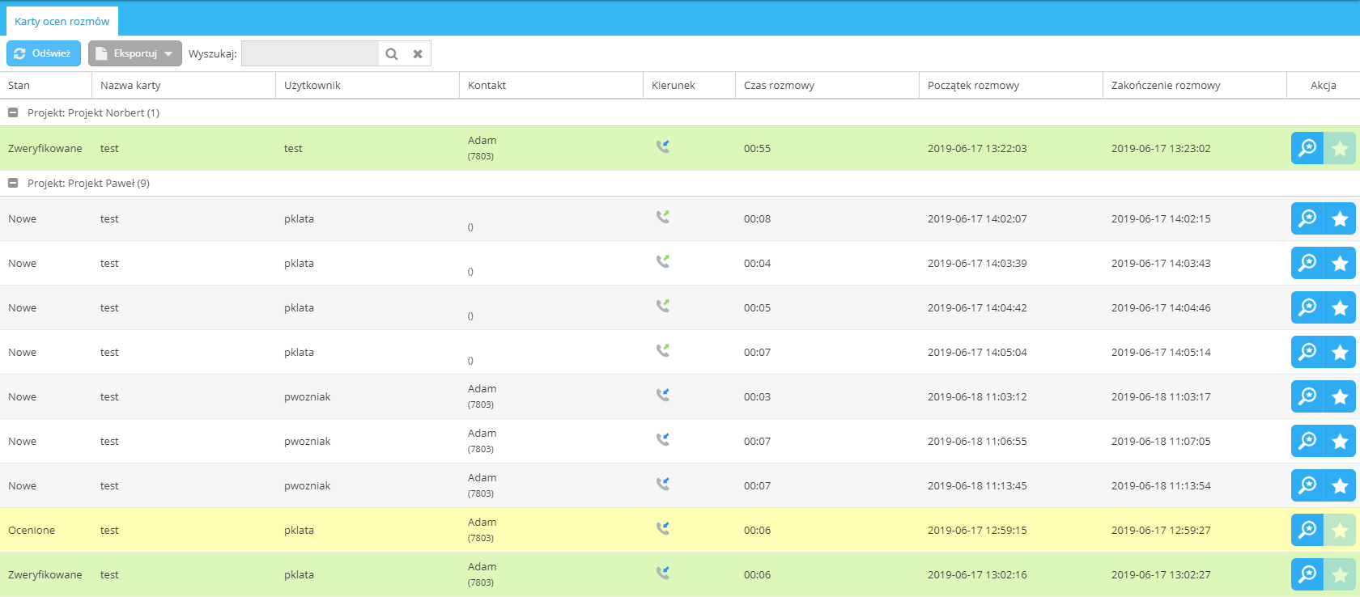Rate the 11:13:45 call with star
Viewport: 1360px width, 597px height.
tap(1340, 485)
